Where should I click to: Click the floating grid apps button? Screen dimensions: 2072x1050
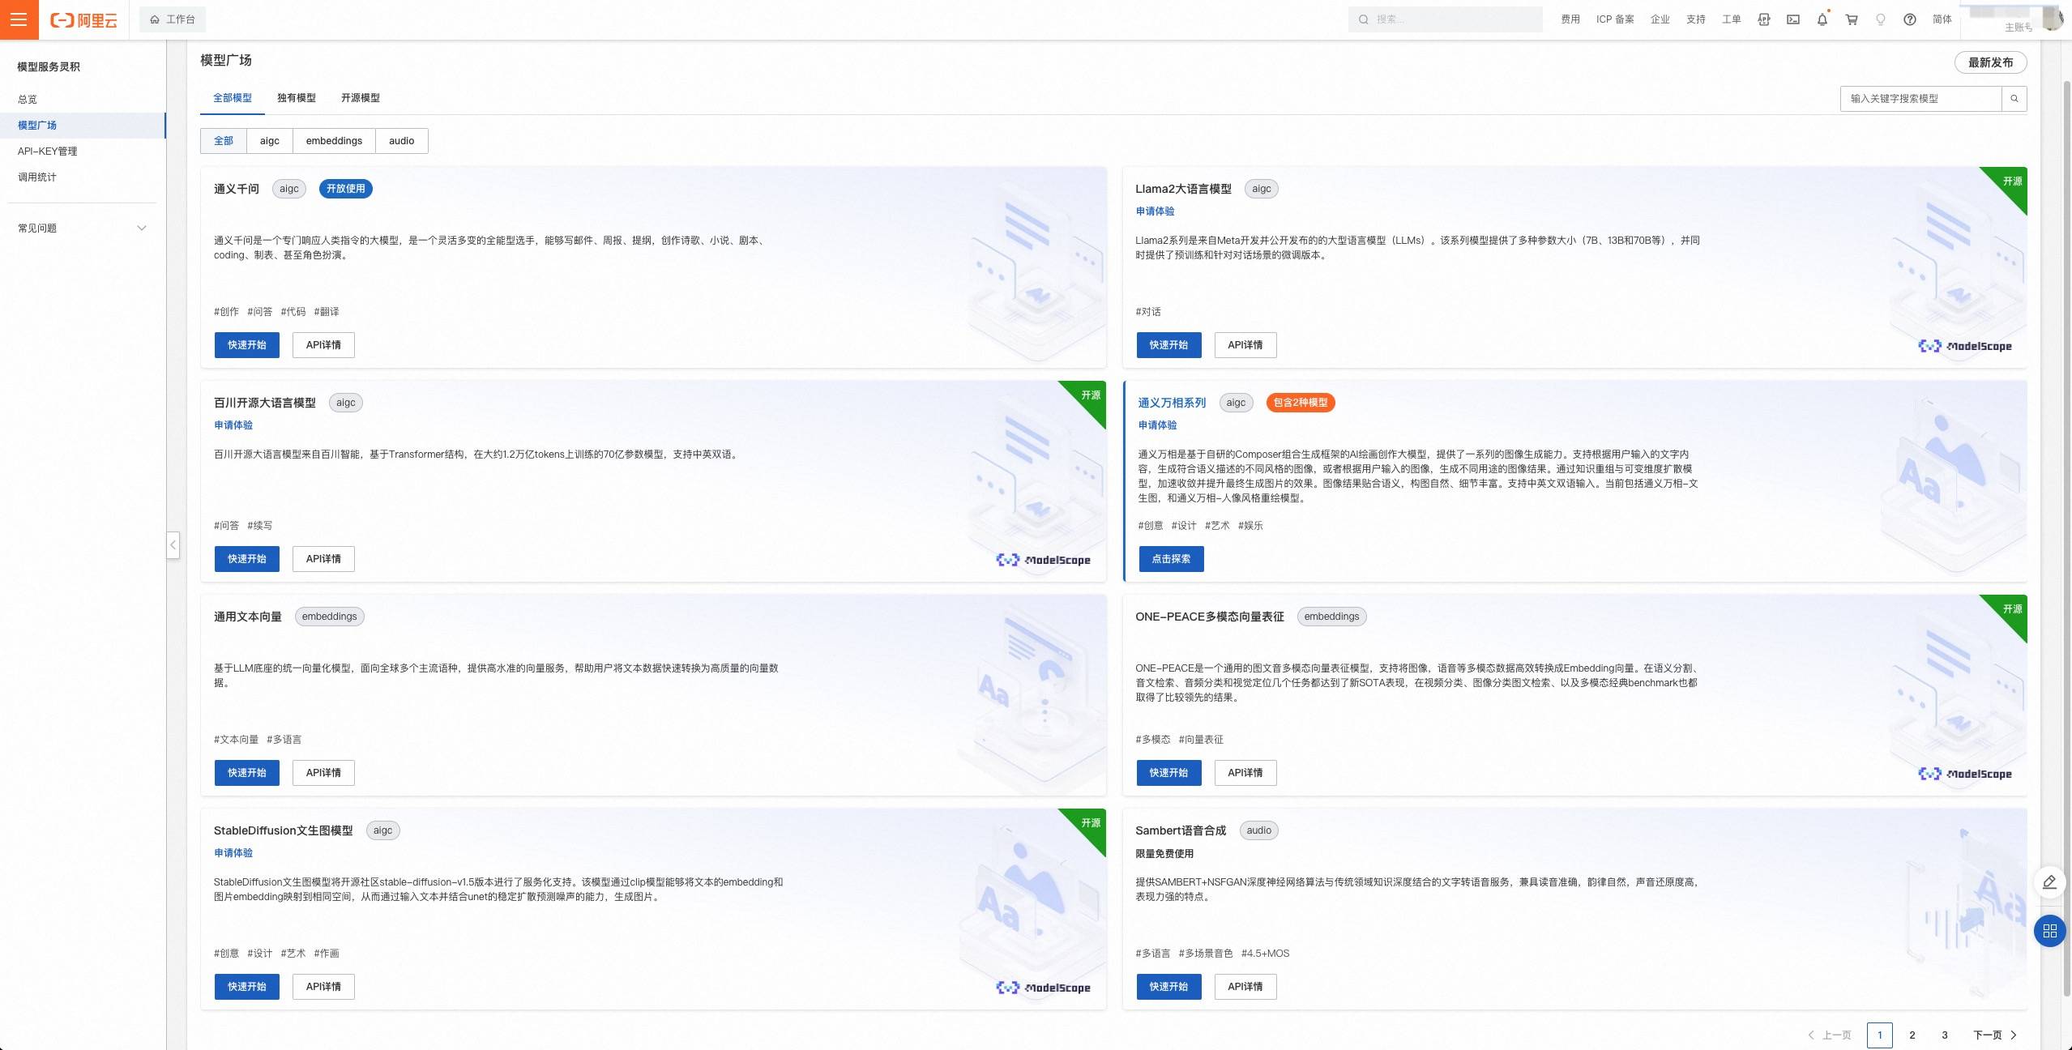[x=2049, y=931]
